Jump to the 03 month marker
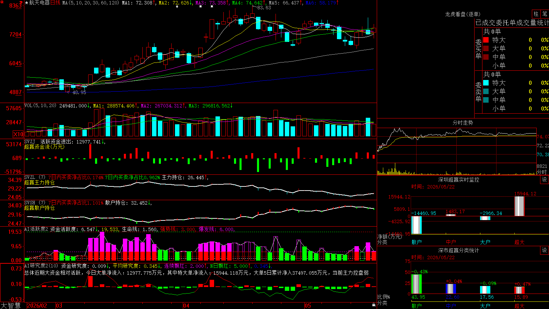Image resolution: width=549 pixels, height=309 pixels. pos(59,306)
